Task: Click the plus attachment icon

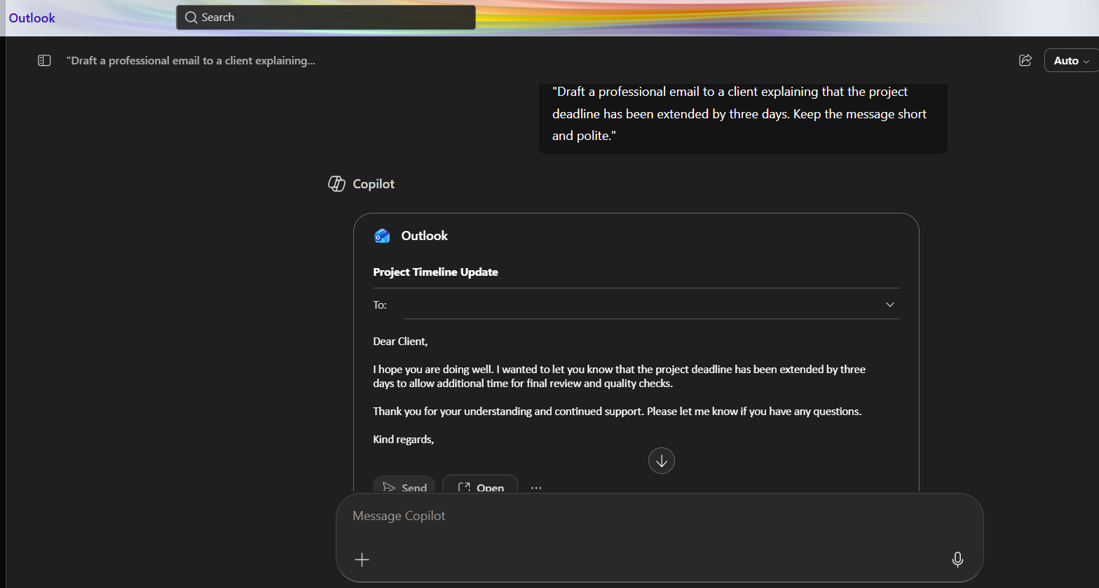Action: click(362, 559)
